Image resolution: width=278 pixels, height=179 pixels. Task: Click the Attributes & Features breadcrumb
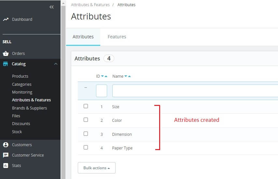tap(90, 5)
